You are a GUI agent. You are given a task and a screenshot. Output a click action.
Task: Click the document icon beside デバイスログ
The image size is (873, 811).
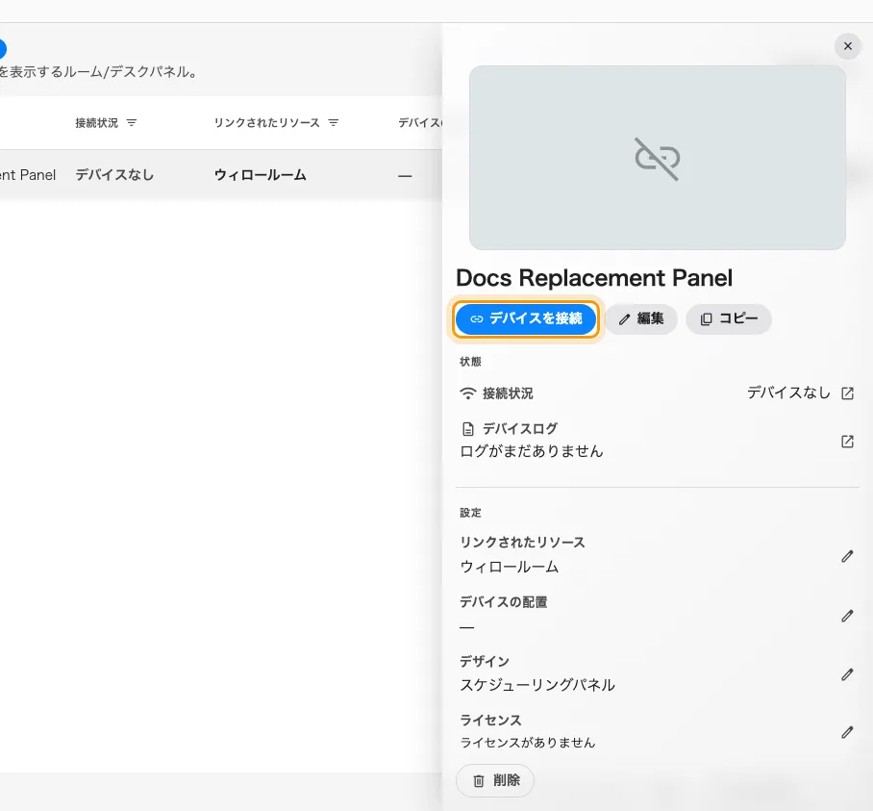click(x=467, y=428)
